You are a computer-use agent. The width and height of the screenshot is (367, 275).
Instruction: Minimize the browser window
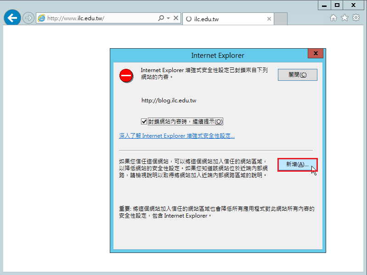(324, 5)
